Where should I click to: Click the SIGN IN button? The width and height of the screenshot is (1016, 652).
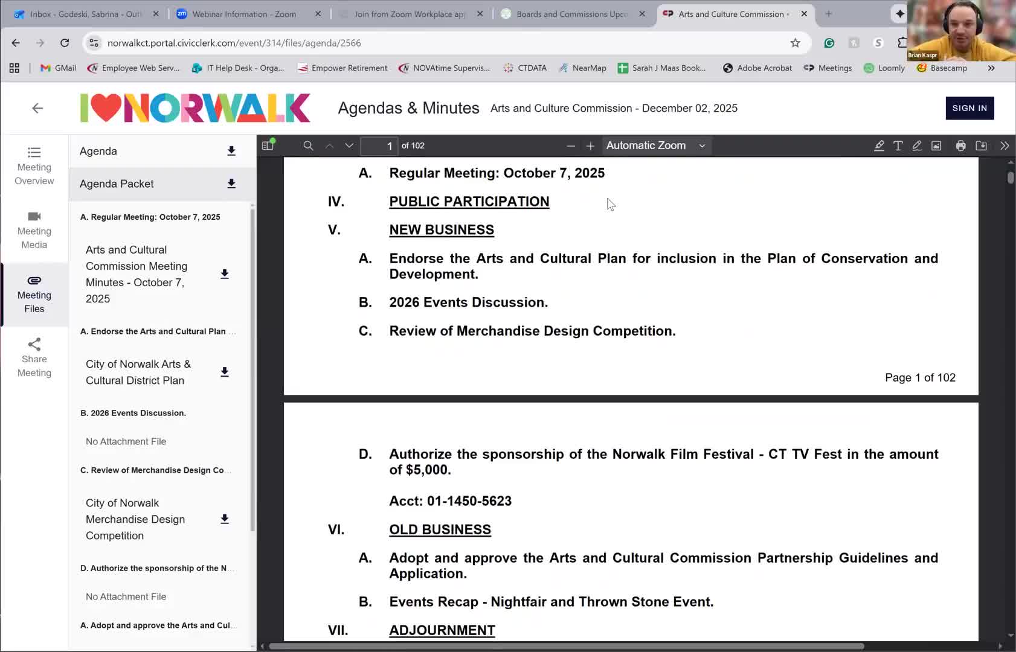pyautogui.click(x=969, y=108)
